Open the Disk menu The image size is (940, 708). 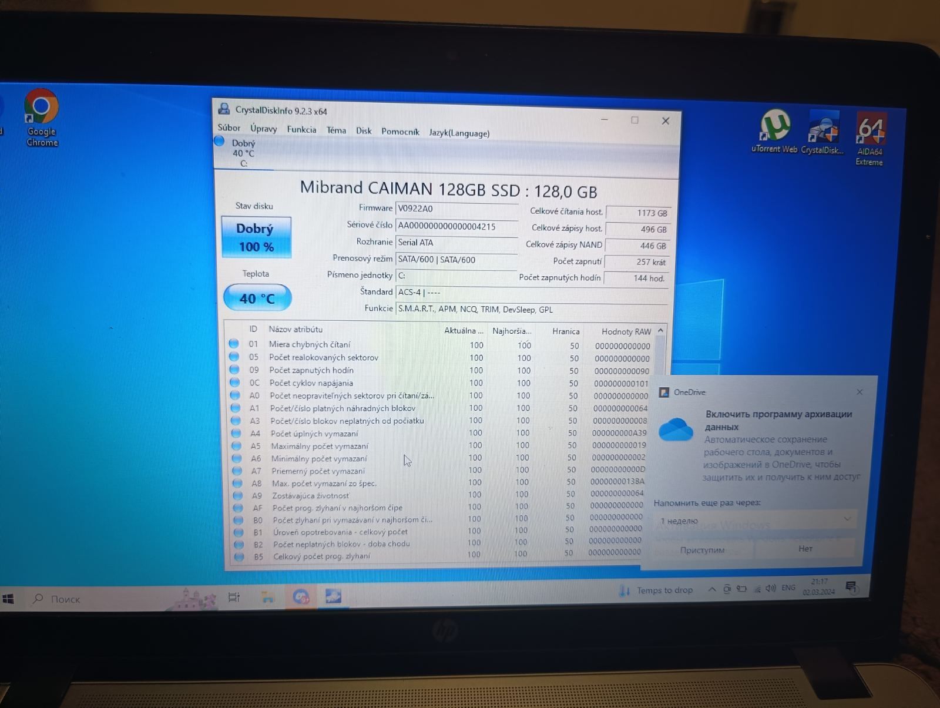[364, 130]
